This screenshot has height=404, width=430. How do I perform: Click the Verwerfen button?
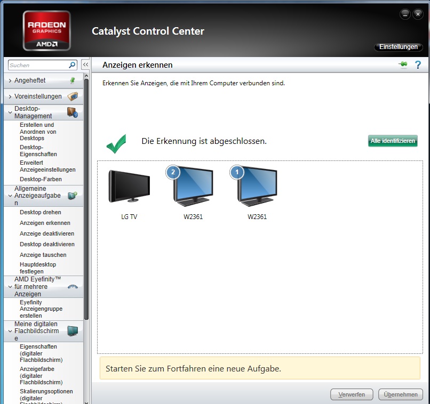pyautogui.click(x=352, y=394)
